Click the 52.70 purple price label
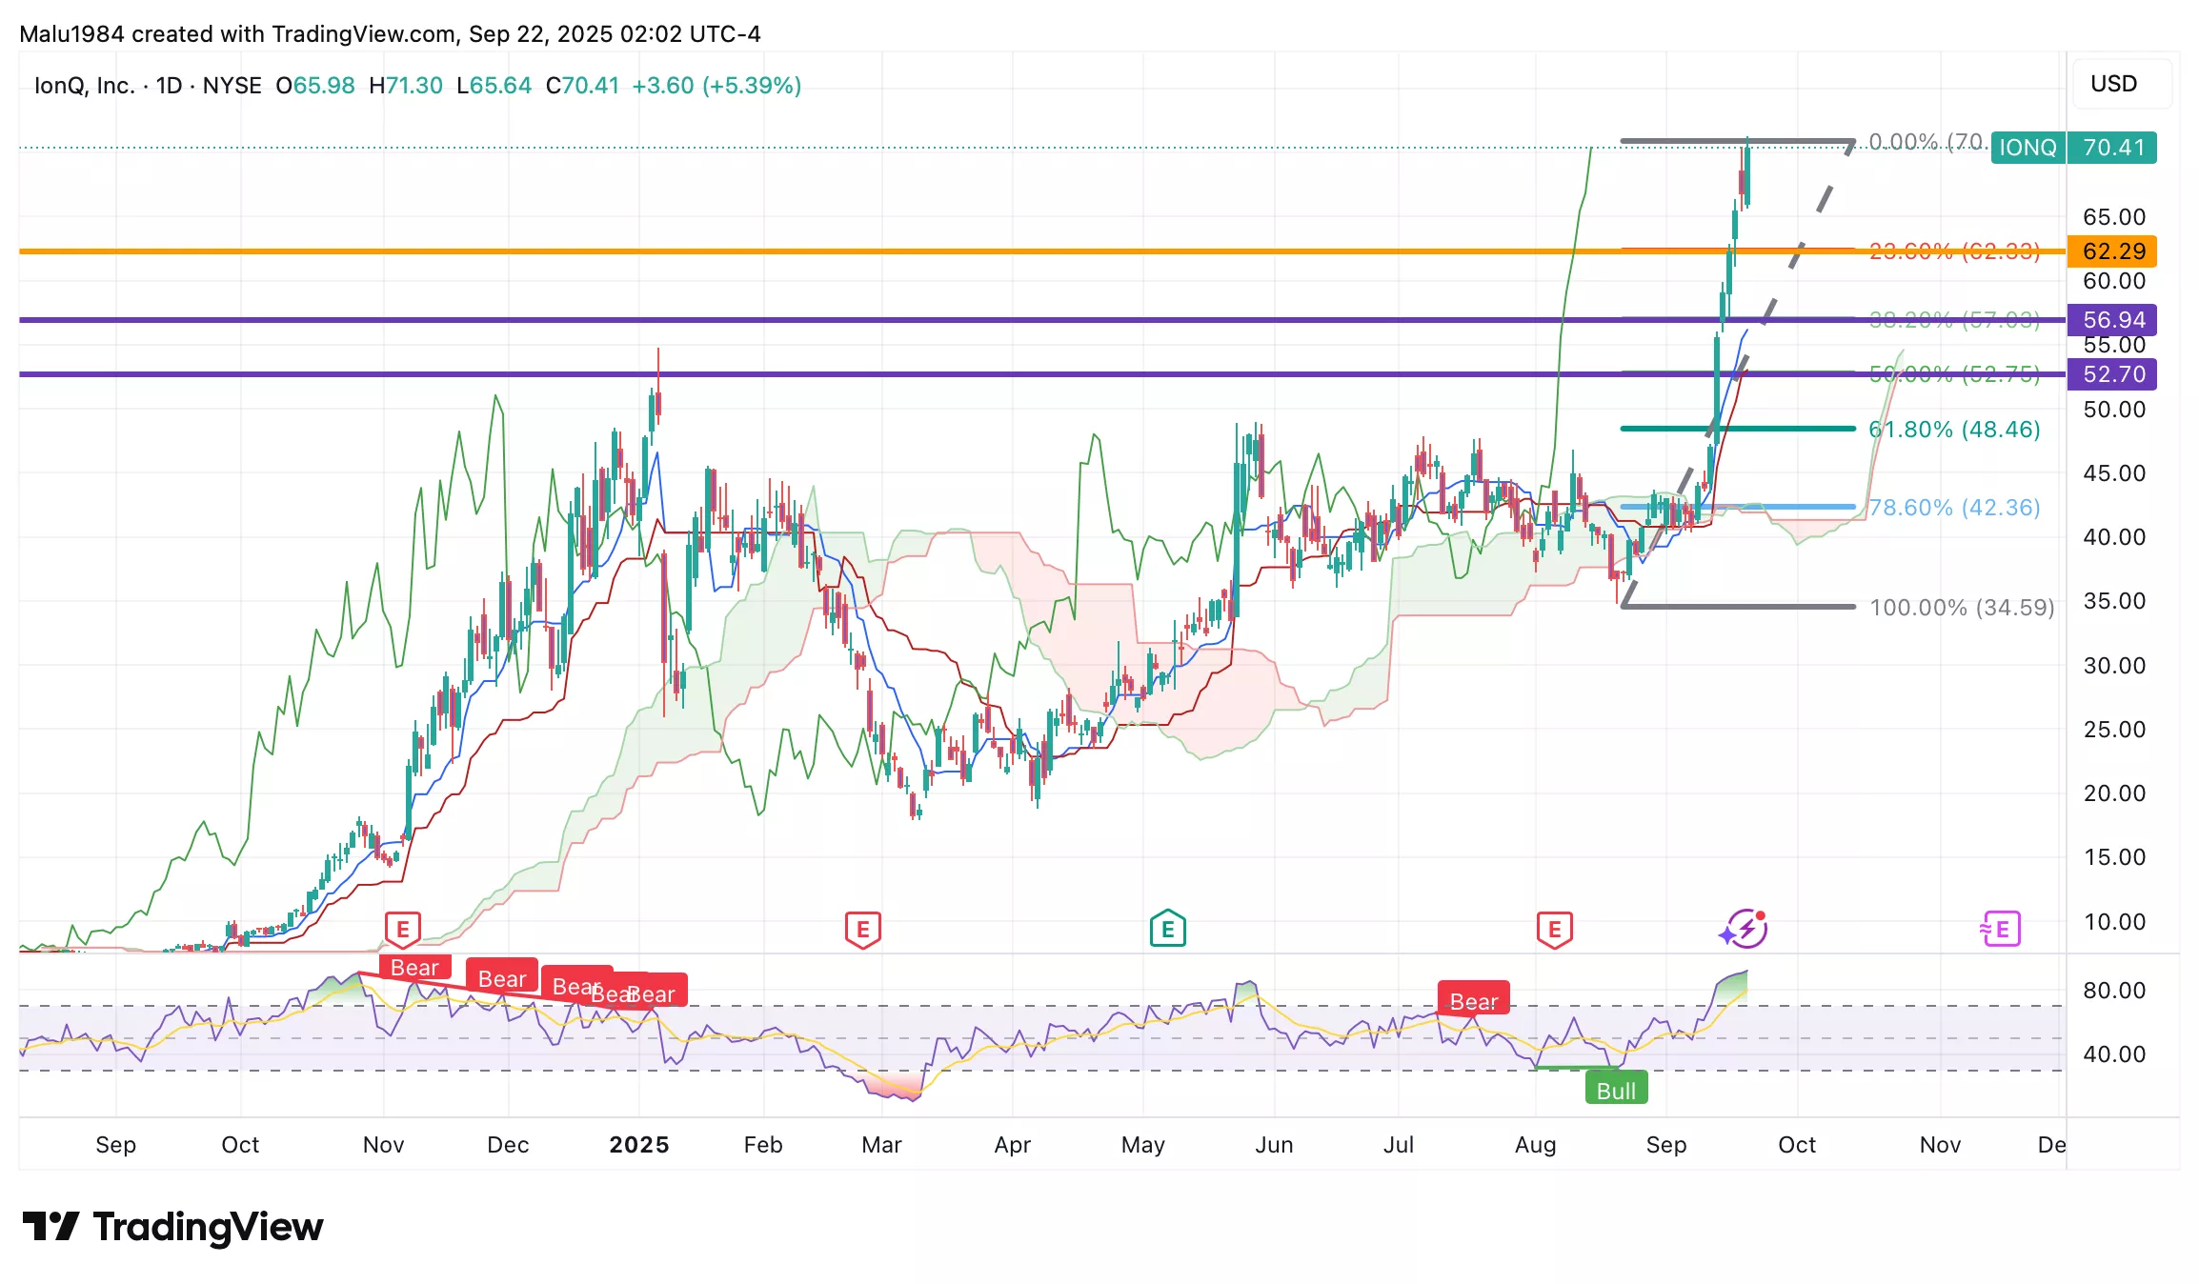Viewport: 2199px width, 1284px height. tap(2112, 374)
